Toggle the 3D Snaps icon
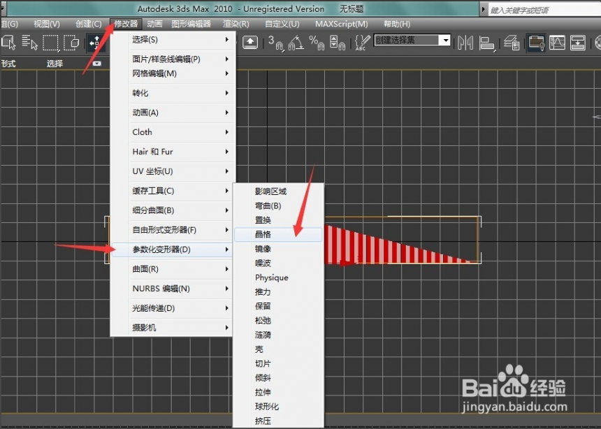The height and width of the screenshot is (429, 601). point(275,43)
